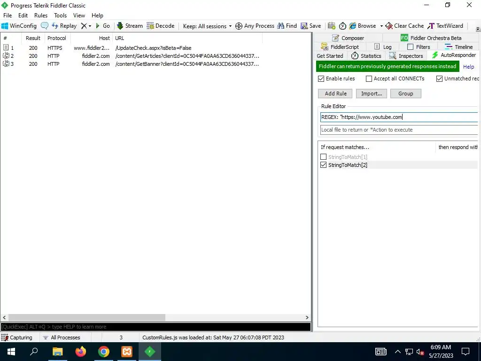Viewport: 481px width, 361px height.
Task: Click Browse Internet Explorer icon
Action: click(x=363, y=26)
